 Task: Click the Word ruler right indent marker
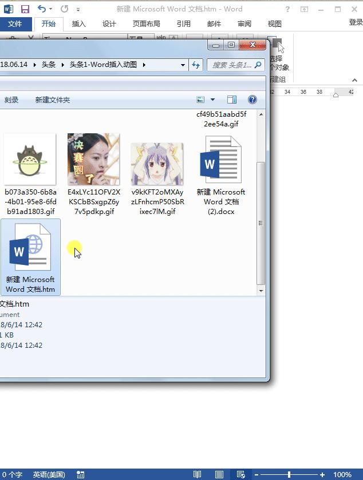pos(336,95)
